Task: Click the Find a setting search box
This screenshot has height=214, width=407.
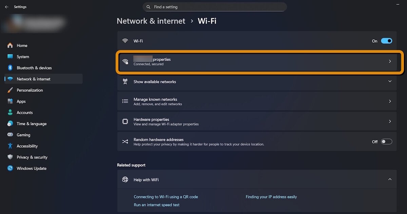Action: pos(215,7)
